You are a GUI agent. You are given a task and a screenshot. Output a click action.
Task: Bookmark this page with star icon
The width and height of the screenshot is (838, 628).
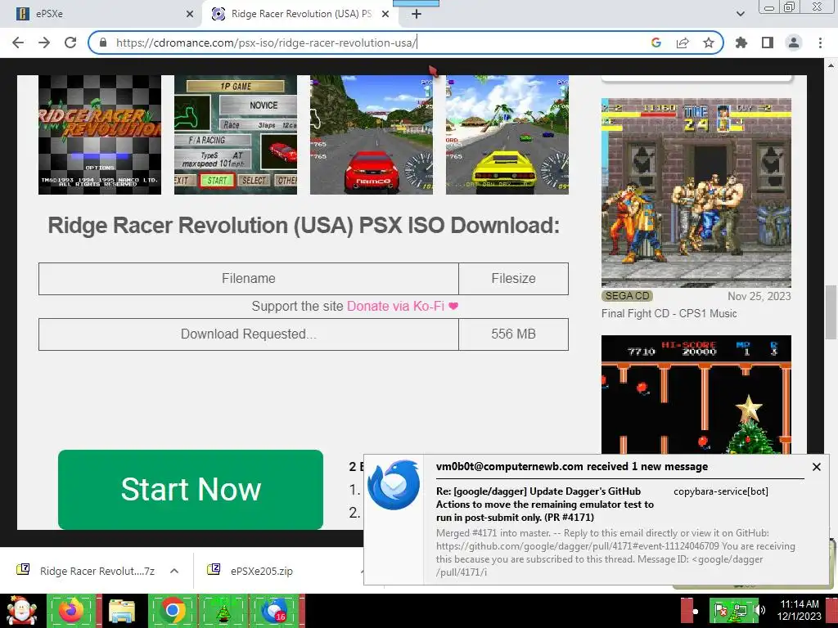click(709, 43)
